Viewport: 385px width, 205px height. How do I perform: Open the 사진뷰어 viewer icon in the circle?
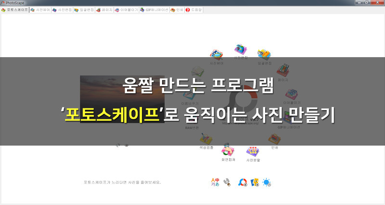(x=216, y=55)
